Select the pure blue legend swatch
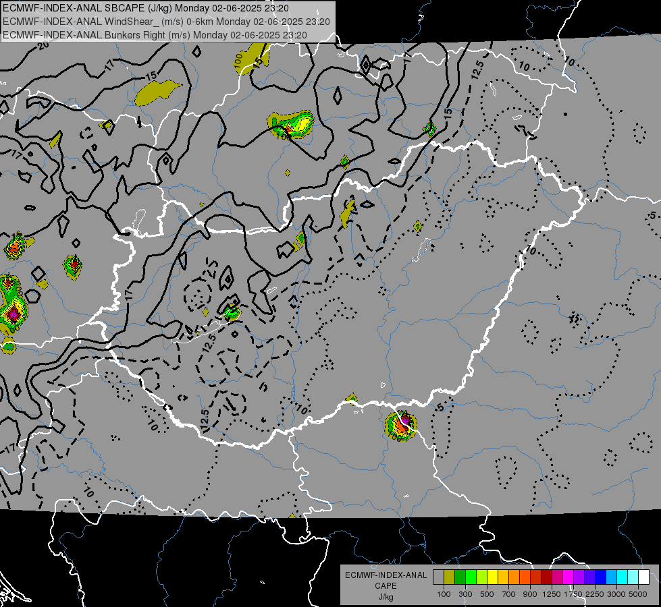The image size is (661, 607). (601, 577)
